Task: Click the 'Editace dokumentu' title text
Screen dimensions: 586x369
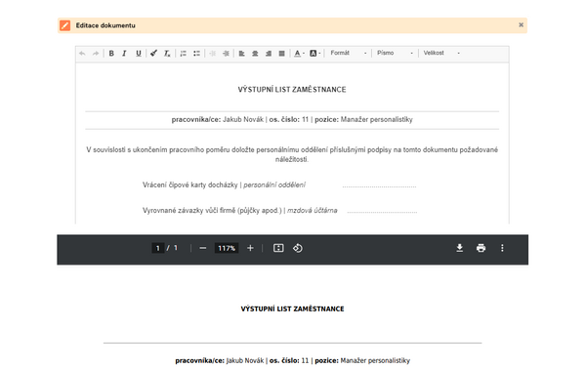Action: (105, 25)
